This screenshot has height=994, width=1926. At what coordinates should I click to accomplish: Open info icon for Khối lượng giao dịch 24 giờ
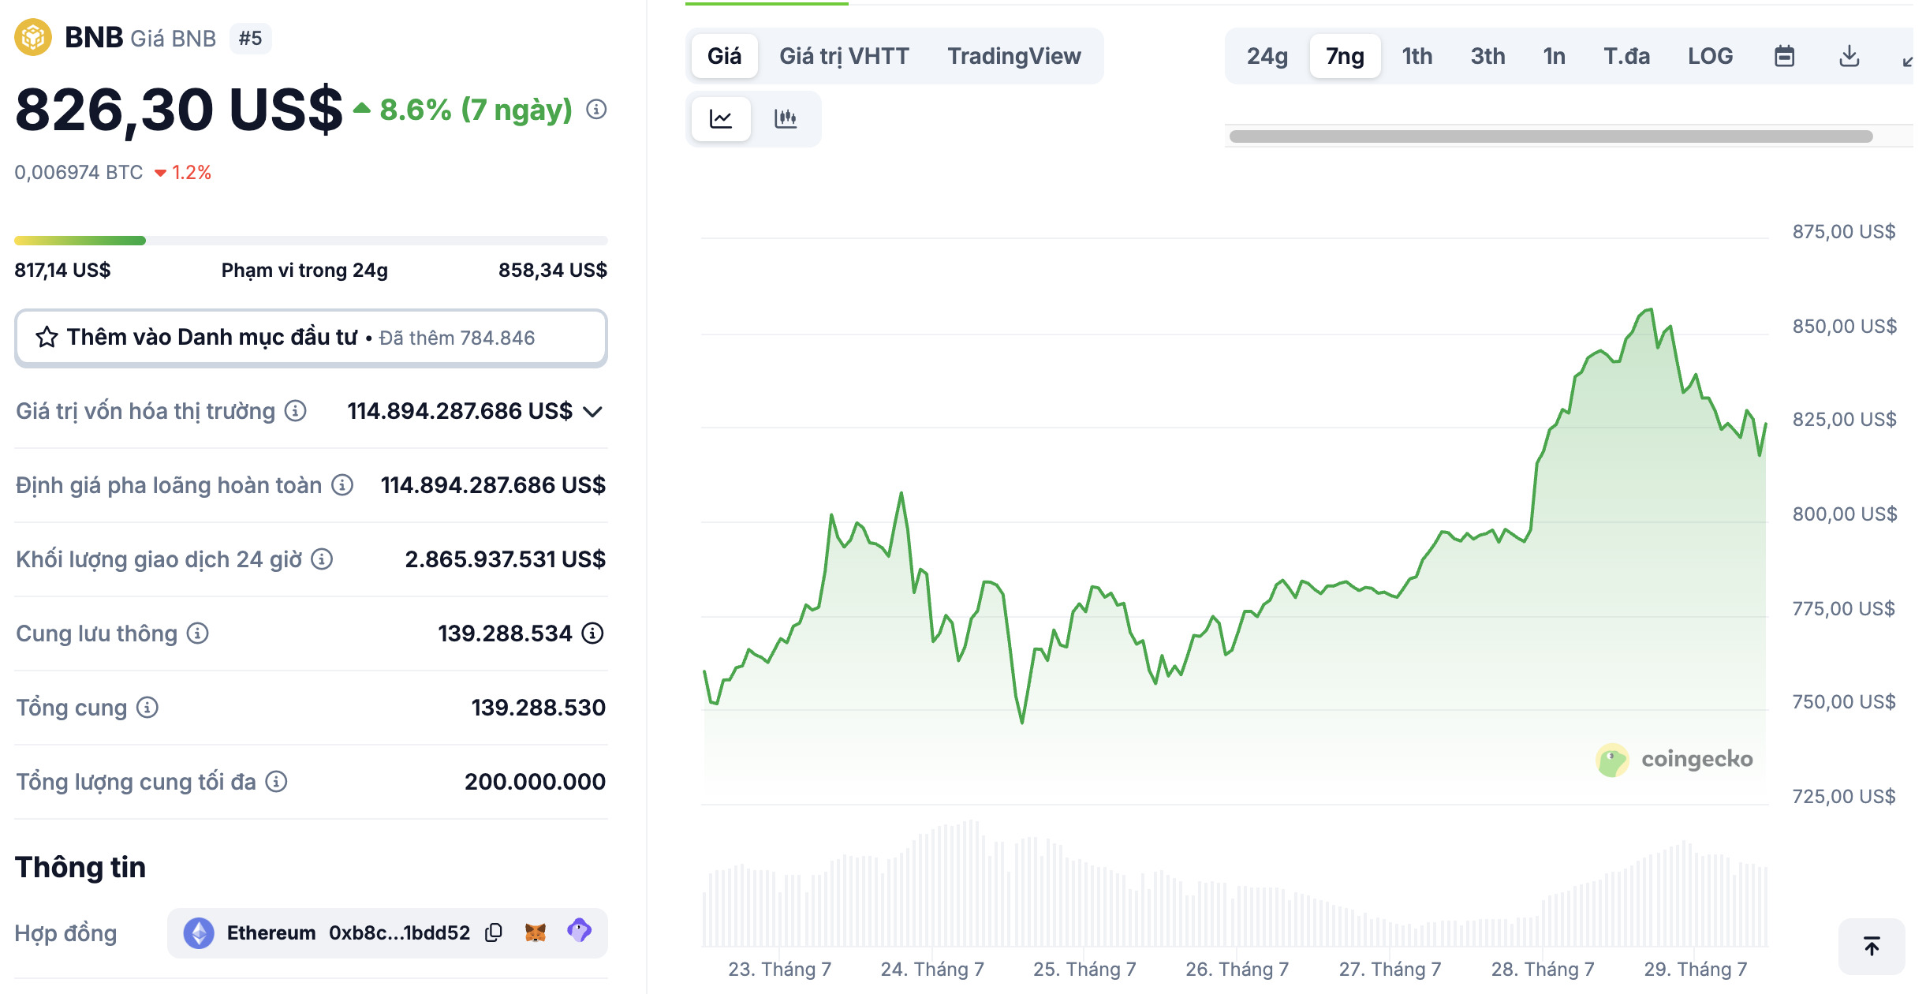(x=322, y=559)
